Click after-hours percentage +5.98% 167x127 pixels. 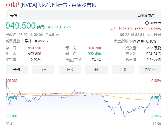(x=155, y=29)
